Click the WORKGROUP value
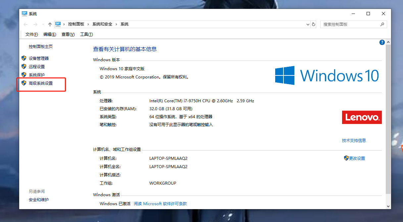The height and width of the screenshot is (222, 403). pyautogui.click(x=163, y=183)
